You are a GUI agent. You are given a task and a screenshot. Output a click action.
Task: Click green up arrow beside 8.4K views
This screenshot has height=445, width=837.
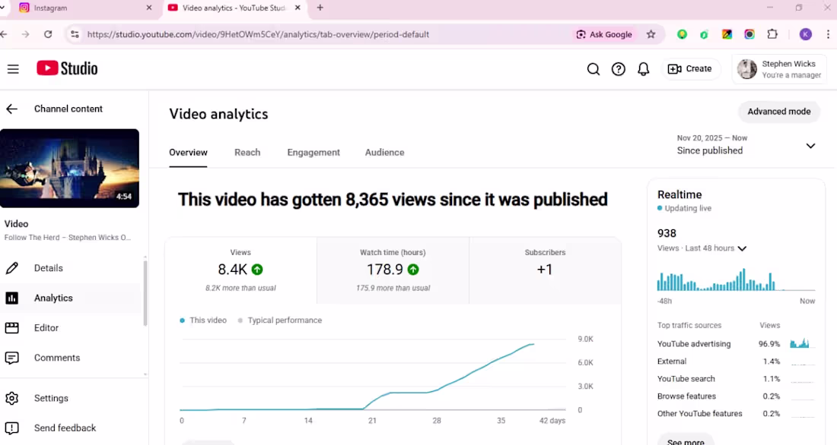[257, 270]
